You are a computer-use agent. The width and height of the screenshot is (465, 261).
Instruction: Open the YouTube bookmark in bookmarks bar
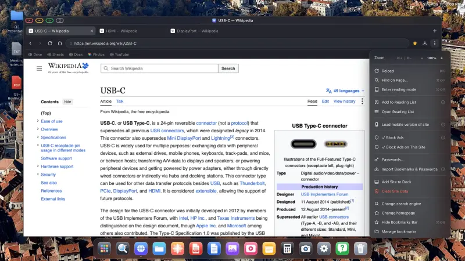[120, 55]
